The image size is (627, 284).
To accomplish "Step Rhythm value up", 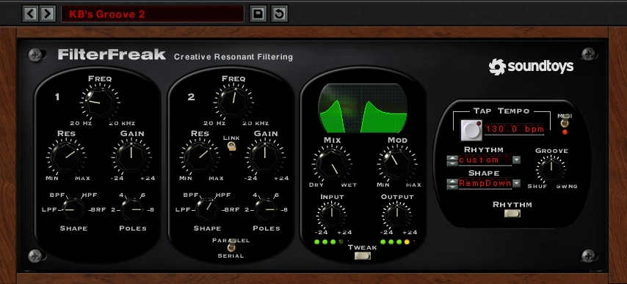I will pyautogui.click(x=452, y=158).
